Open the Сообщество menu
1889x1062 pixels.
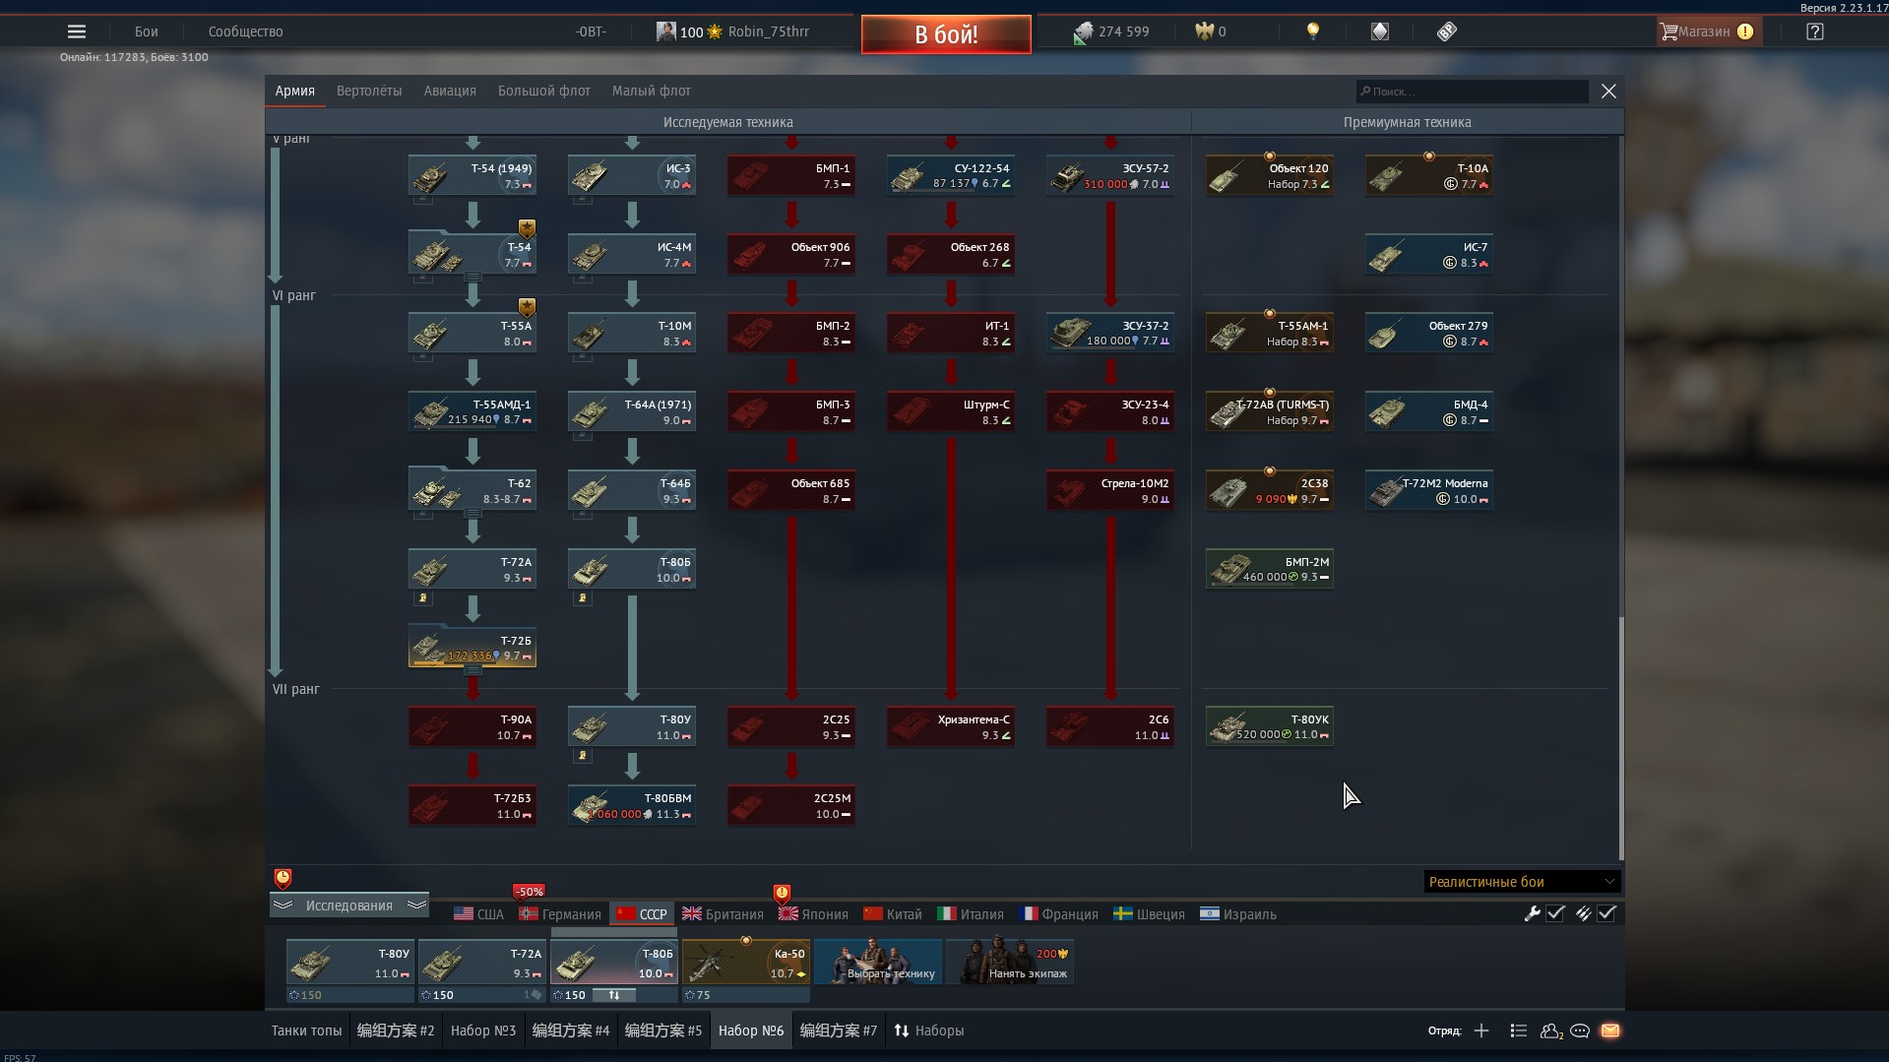pyautogui.click(x=245, y=31)
